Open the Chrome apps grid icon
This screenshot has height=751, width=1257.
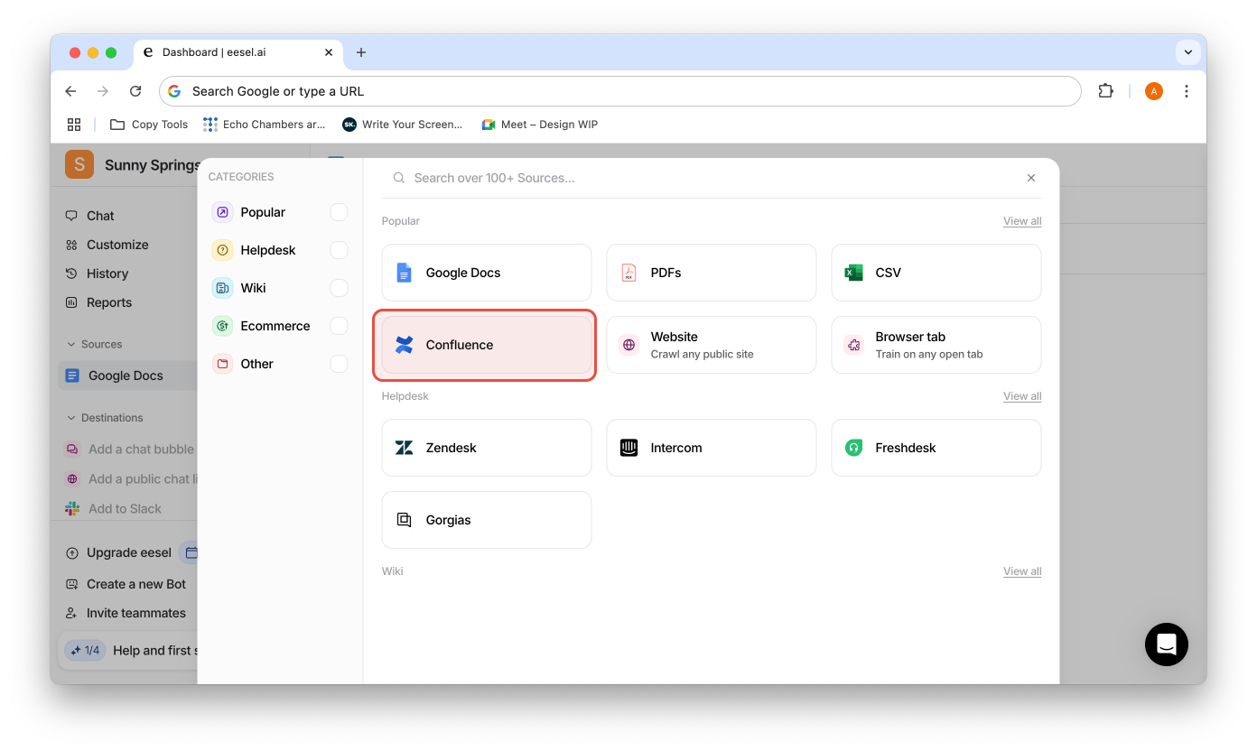(x=74, y=125)
